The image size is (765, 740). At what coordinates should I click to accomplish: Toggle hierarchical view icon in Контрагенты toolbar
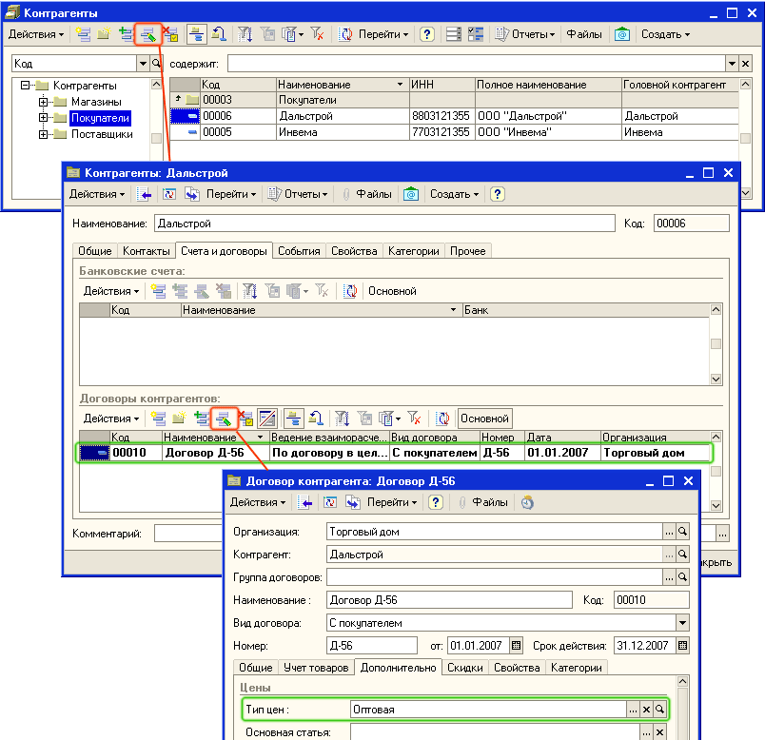pyautogui.click(x=197, y=34)
